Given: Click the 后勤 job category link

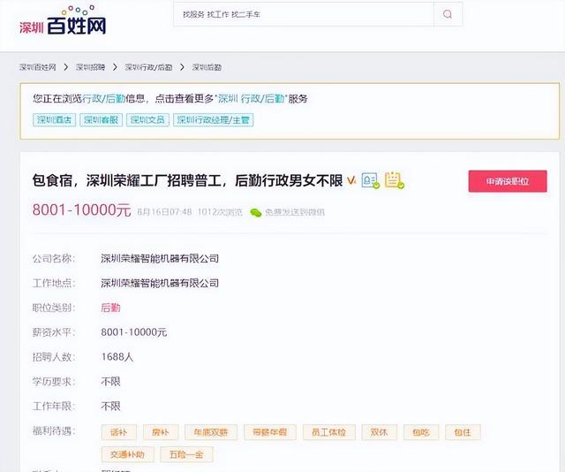Looking at the screenshot, I should coord(110,308).
